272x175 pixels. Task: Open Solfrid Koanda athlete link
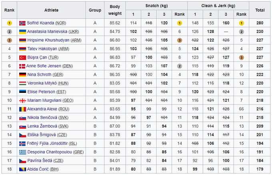pos(40,23)
